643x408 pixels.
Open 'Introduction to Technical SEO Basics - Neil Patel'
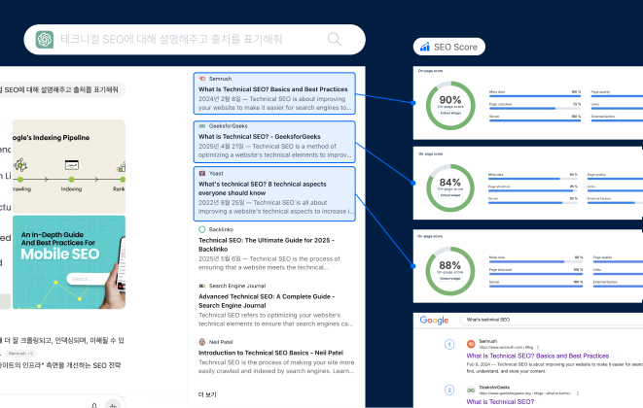tap(270, 353)
